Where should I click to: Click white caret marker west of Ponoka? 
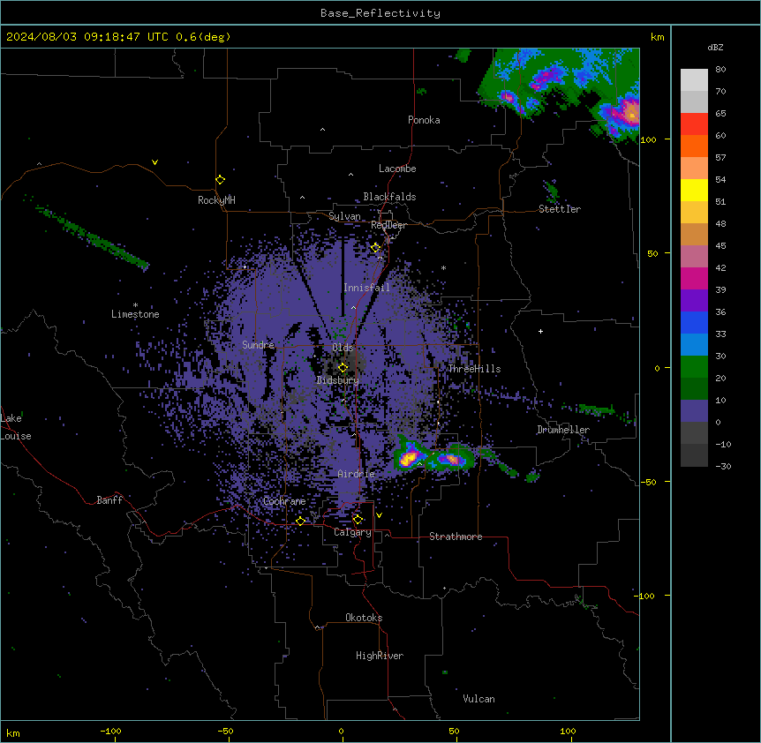[322, 130]
